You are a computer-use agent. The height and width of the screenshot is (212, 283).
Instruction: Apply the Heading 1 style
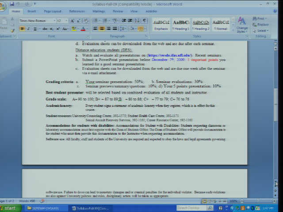point(181,25)
